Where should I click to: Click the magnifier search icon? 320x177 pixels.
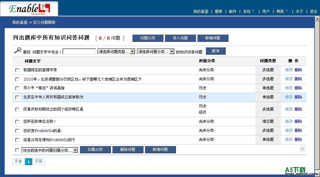[18, 50]
